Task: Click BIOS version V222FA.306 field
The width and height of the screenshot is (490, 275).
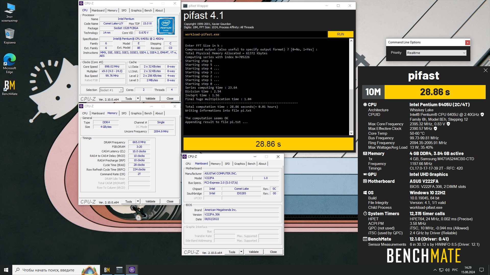Action: (241, 214)
